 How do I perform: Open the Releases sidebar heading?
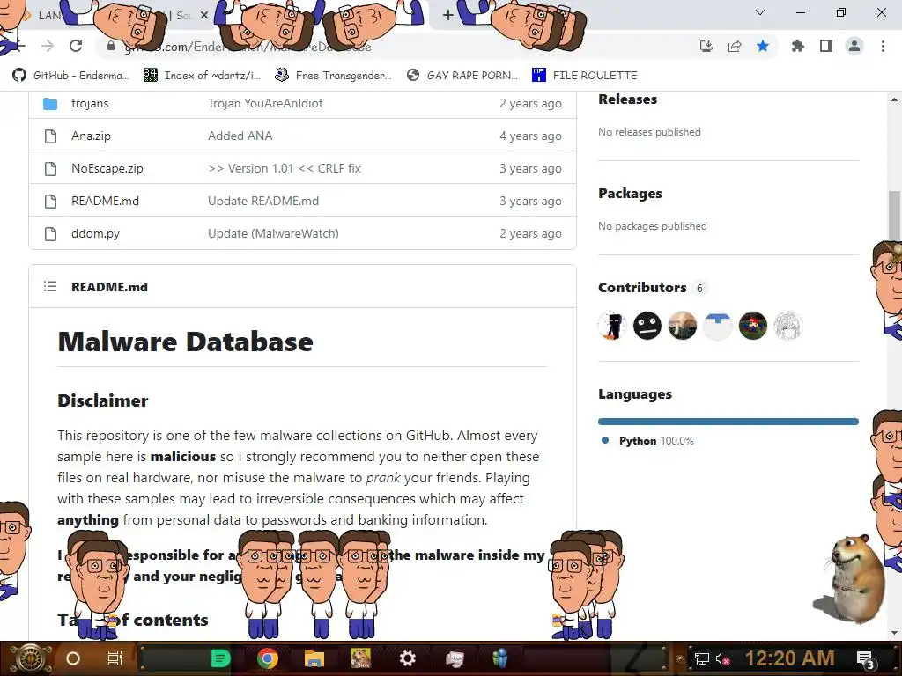[x=627, y=99]
